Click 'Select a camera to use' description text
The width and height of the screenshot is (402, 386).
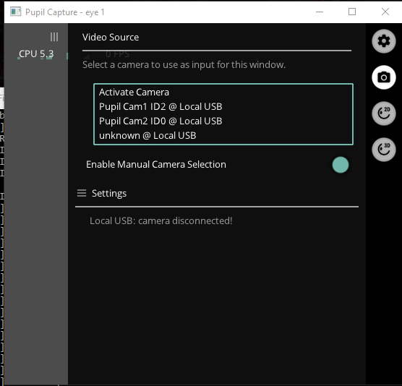[x=184, y=65]
